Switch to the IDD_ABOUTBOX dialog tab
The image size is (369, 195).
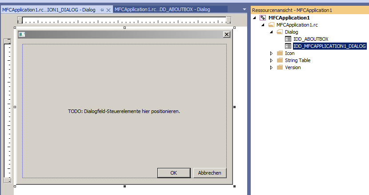coord(162,9)
